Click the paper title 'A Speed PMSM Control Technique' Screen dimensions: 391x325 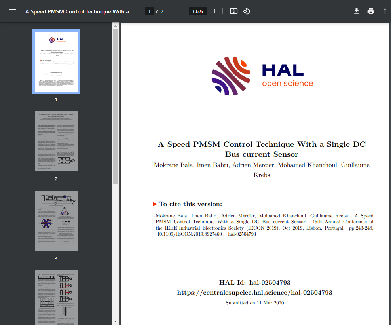(x=262, y=149)
